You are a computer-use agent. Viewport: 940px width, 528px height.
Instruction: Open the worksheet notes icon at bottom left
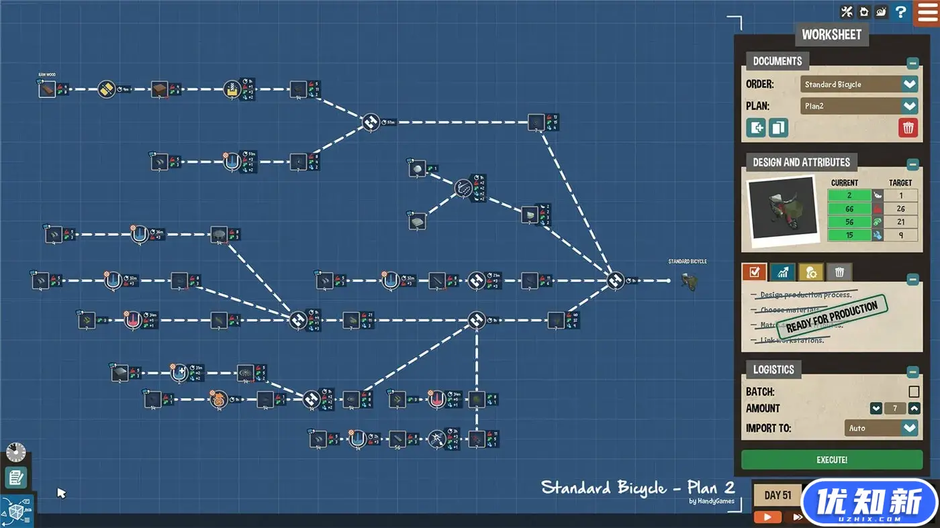[x=15, y=478]
